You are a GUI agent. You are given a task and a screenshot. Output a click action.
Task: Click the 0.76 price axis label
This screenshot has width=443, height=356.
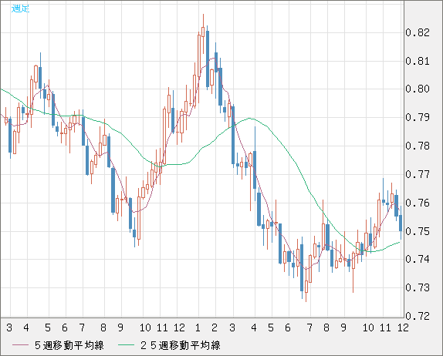418,203
